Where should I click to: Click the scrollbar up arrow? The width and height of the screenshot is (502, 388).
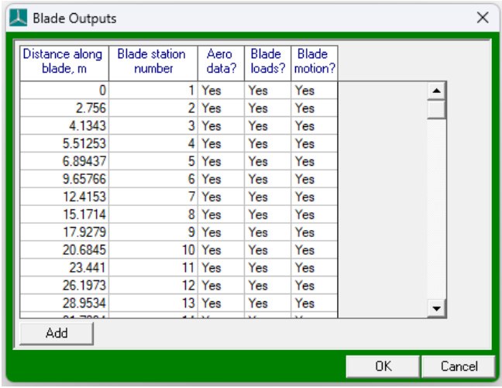point(437,91)
